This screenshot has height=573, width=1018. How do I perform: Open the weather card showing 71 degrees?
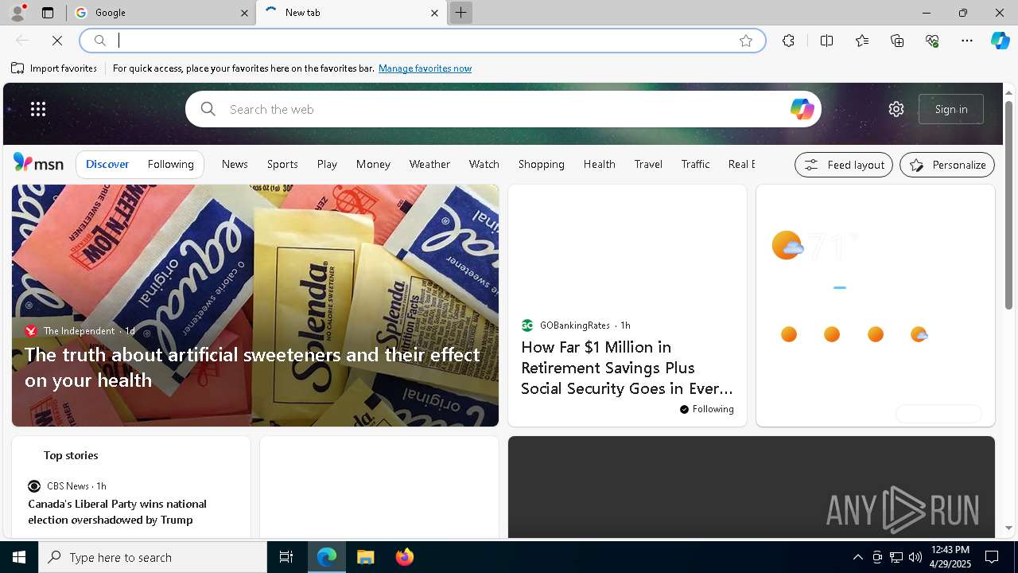pos(875,306)
